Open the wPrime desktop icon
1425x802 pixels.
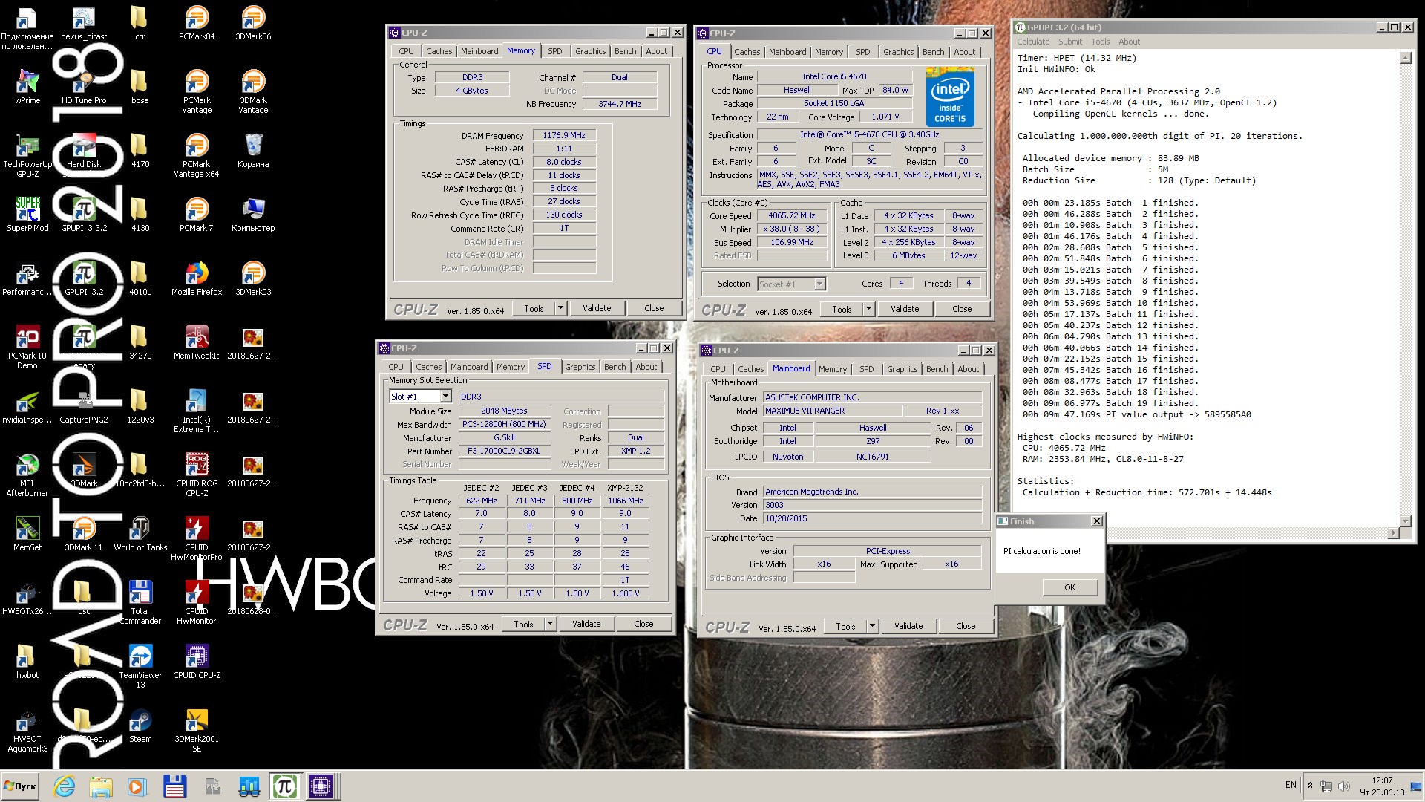click(x=27, y=87)
